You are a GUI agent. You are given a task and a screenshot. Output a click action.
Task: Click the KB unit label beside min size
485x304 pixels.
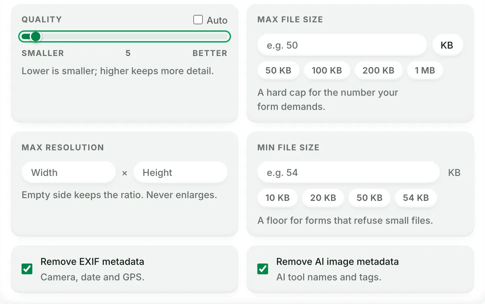pyautogui.click(x=454, y=173)
